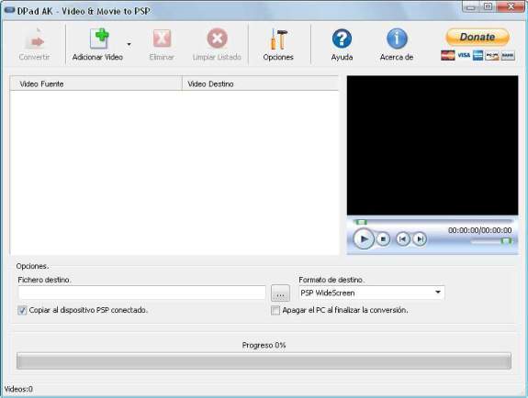Viewport: 528px width, 398px height.
Task: Click the Visa card icon under Donate
Action: [x=464, y=55]
